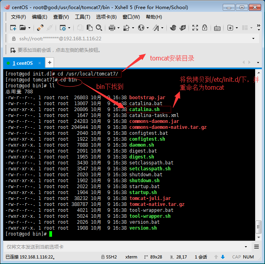Click the Font letter A icon

click(156, 28)
